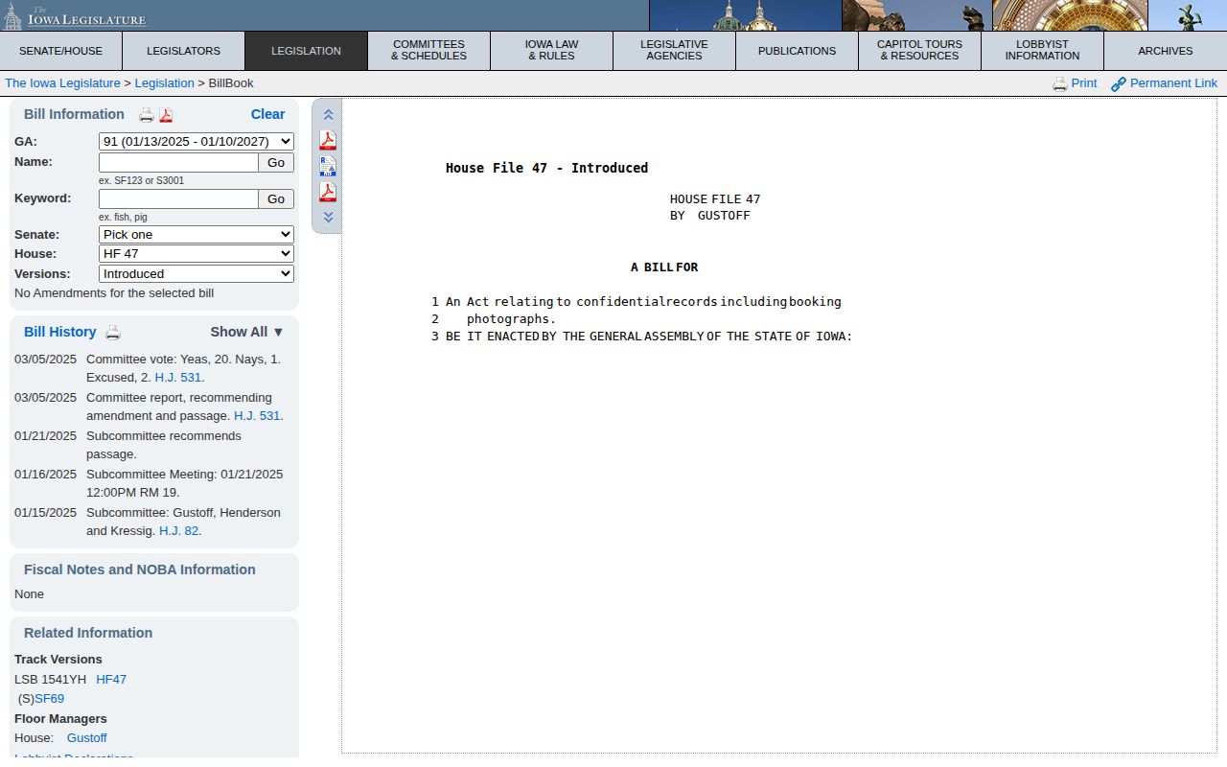This screenshot has width=1227, height=767.
Task: Click the Iowa Legislature logo
Action: click(x=75, y=16)
